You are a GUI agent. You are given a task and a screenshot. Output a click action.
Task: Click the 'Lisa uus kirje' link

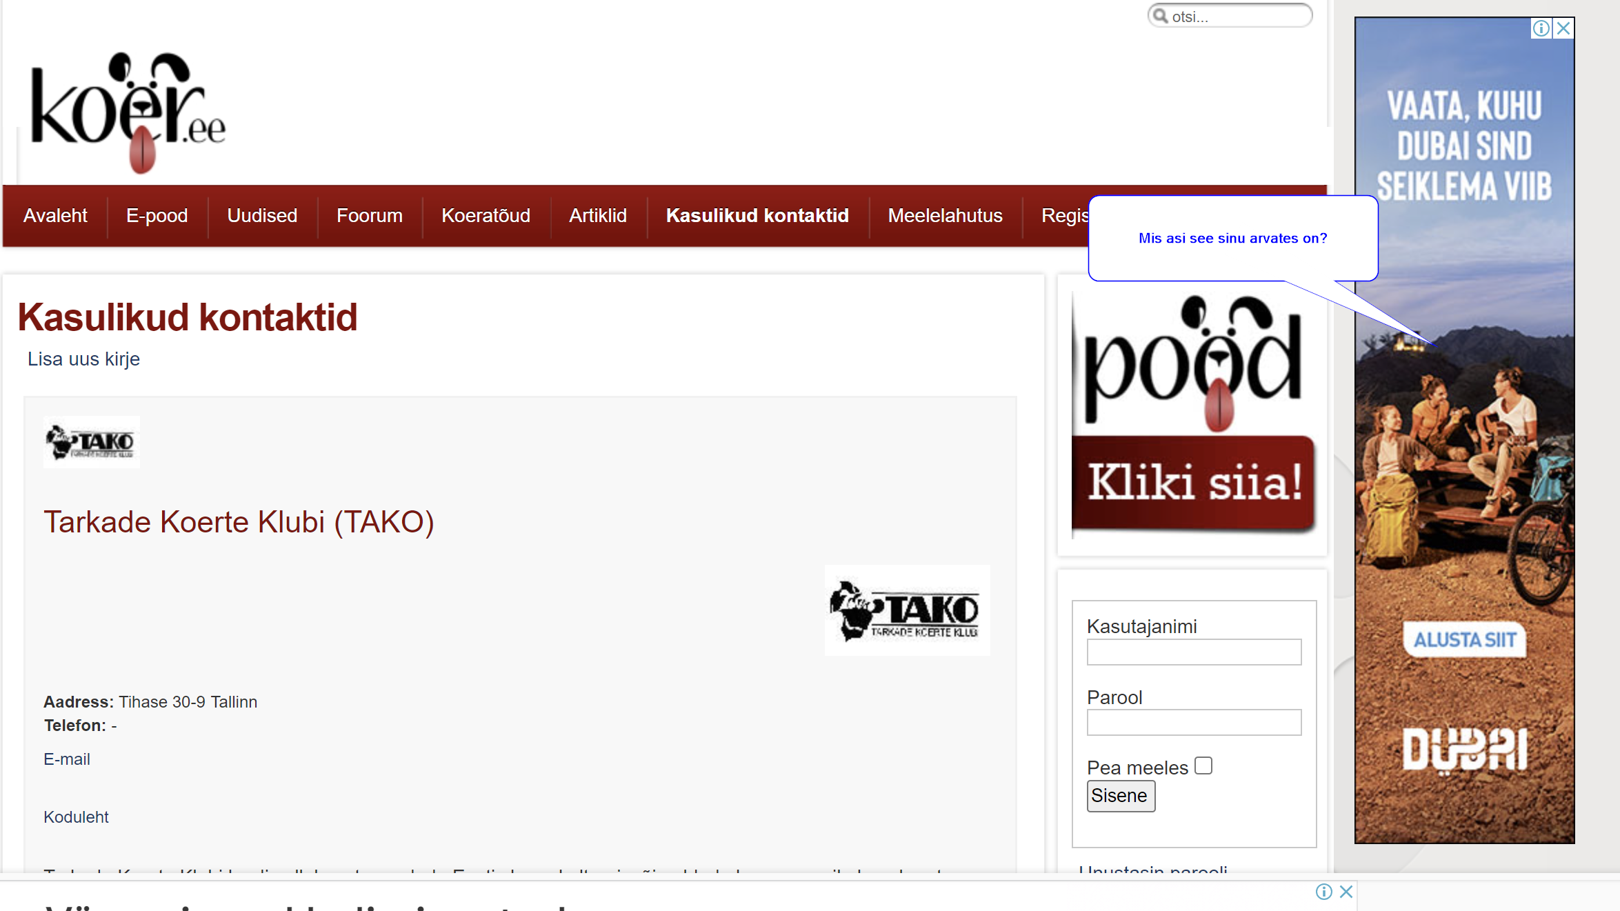83,359
